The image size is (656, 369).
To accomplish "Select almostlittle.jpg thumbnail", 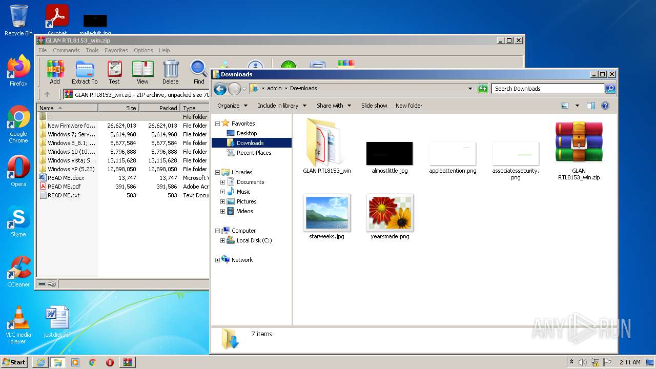I will 389,157.
